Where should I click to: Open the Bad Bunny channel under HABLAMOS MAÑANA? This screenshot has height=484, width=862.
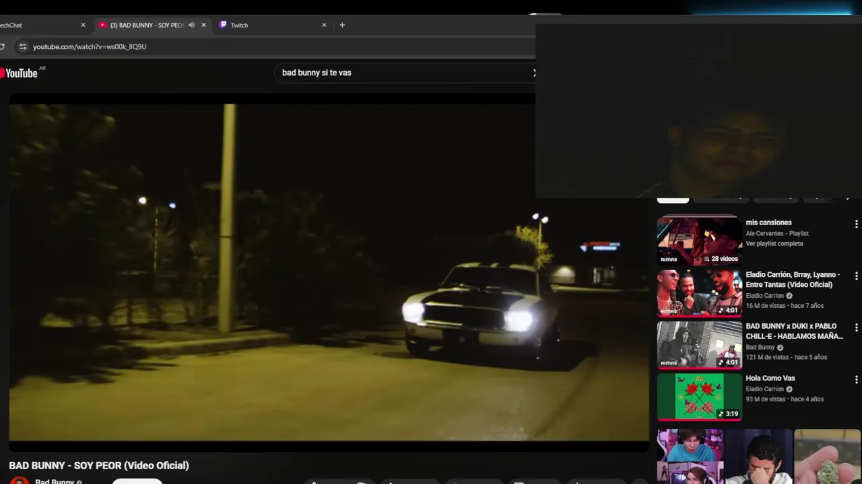[x=760, y=348]
